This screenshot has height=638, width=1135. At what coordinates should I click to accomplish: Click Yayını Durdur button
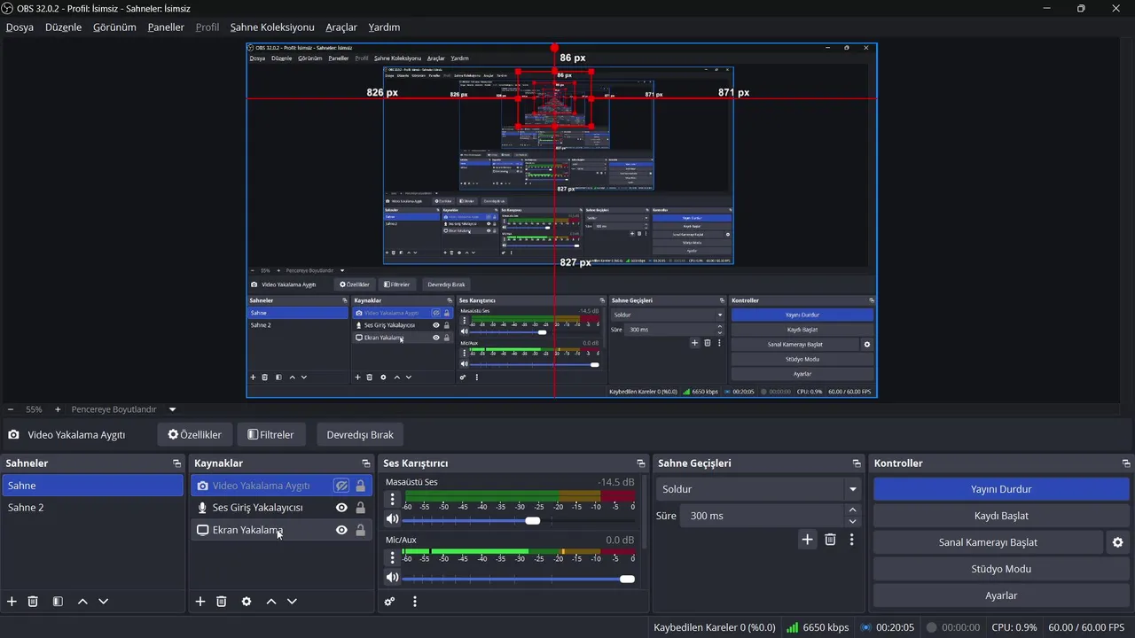[x=1001, y=489]
